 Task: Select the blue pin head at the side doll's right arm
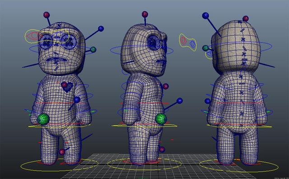pyautogui.click(x=180, y=101)
